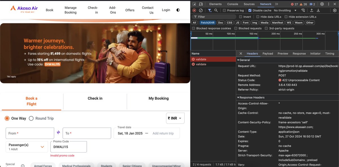
Task: Click the issues count badge
Action: 312,4
